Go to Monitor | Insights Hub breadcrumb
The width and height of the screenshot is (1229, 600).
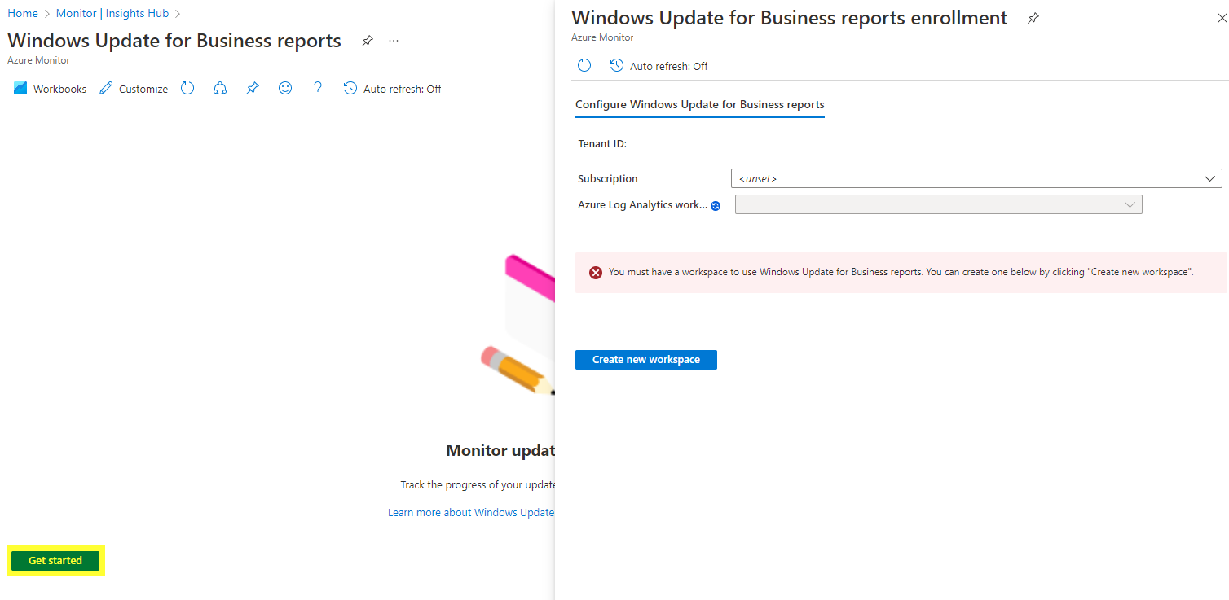(x=112, y=13)
